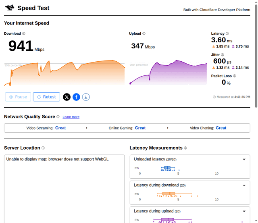The height and width of the screenshot is (223, 258).
Task: Open the Jitter info icon
Action: pyautogui.click(x=223, y=54)
